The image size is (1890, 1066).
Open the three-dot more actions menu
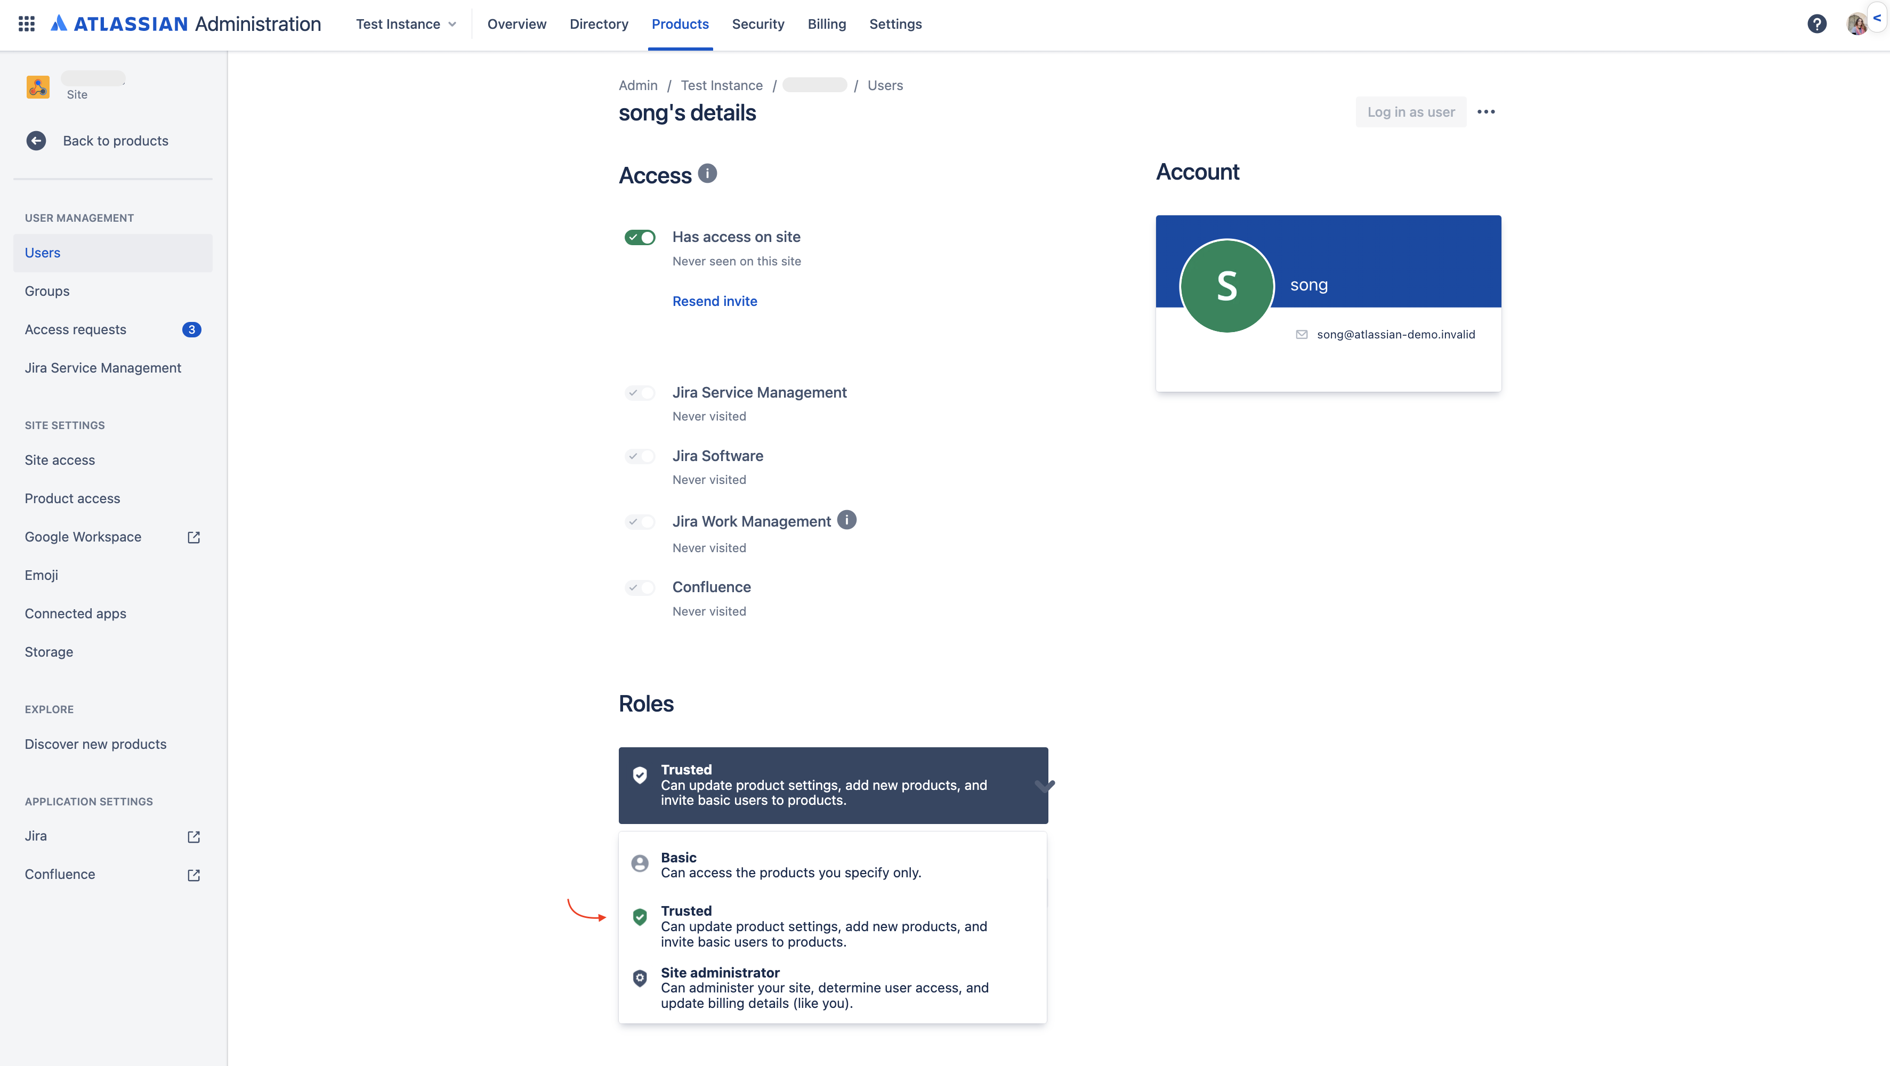coord(1486,112)
